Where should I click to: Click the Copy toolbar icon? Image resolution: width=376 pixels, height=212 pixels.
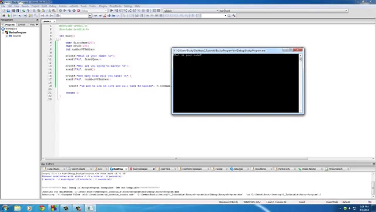coord(38,11)
